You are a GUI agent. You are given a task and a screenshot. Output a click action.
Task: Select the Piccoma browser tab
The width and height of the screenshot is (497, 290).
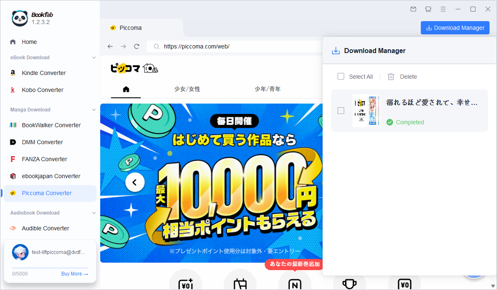click(x=141, y=28)
